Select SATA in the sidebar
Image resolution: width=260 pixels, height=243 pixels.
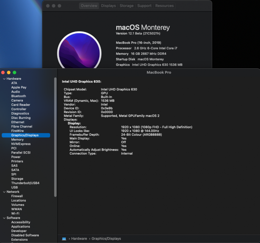pos(15,170)
